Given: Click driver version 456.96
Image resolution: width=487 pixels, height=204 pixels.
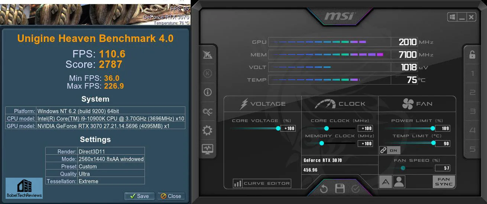Looking at the screenshot, I should click(310, 170).
